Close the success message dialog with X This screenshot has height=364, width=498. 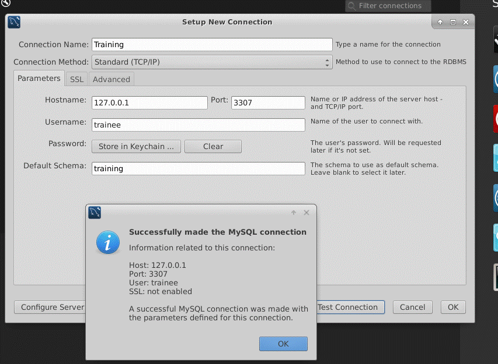[x=307, y=213]
